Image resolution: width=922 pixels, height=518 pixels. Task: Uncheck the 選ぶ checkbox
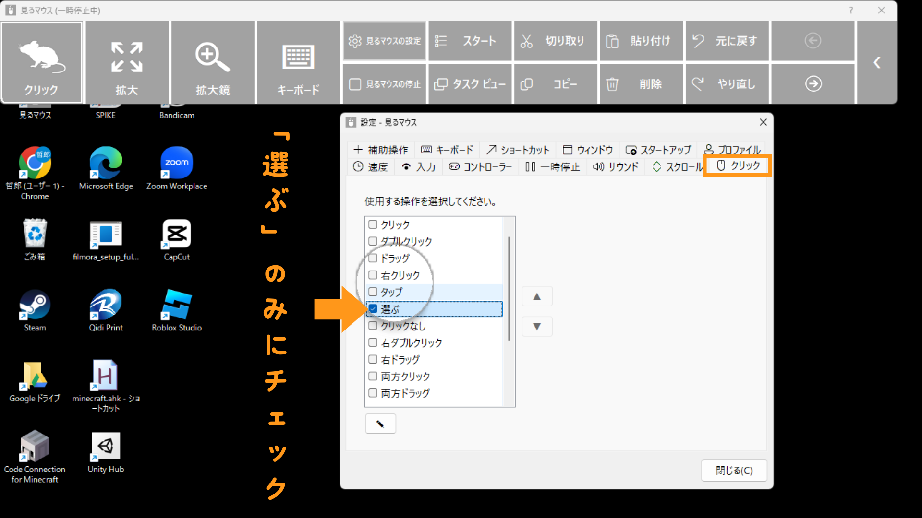[x=373, y=309]
